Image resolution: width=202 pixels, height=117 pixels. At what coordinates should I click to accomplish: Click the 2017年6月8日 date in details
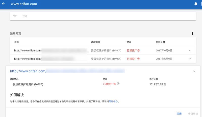pyautogui.click(x=158, y=84)
